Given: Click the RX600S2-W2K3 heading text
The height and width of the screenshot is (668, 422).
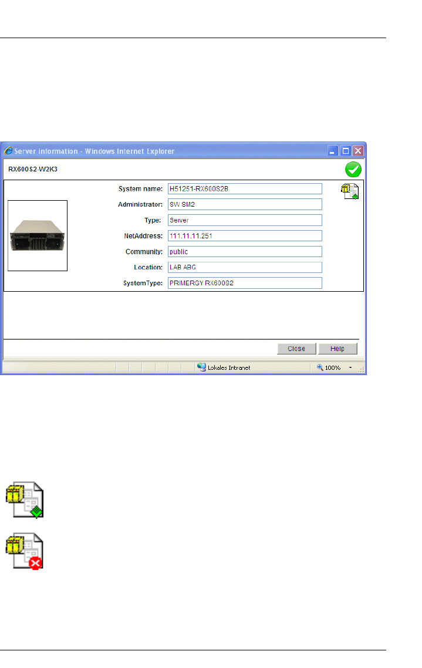Looking at the screenshot, I should (x=33, y=169).
